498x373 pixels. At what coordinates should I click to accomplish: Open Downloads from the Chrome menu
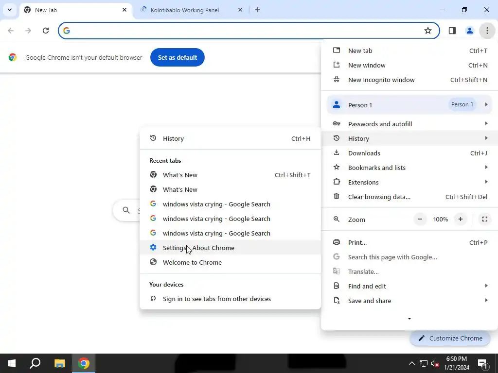click(x=409, y=153)
